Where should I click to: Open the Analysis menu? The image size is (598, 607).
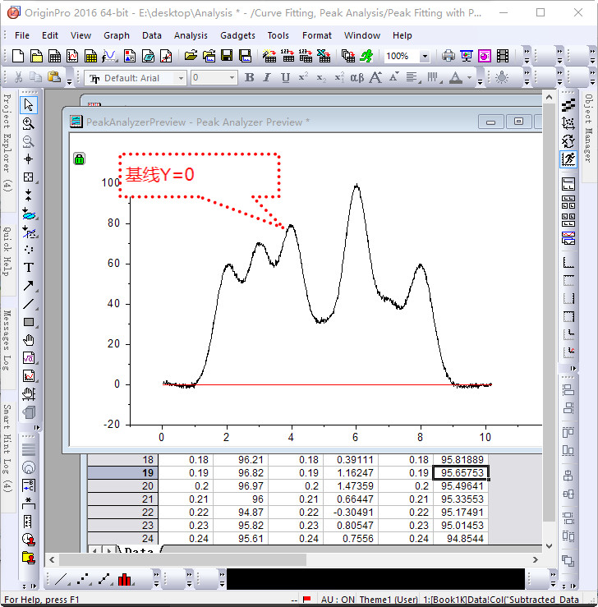click(191, 35)
